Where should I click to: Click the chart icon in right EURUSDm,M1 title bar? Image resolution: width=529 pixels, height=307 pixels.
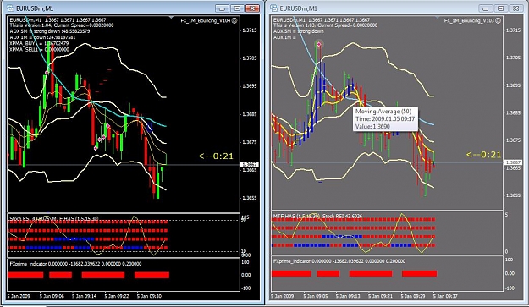pyautogui.click(x=273, y=8)
